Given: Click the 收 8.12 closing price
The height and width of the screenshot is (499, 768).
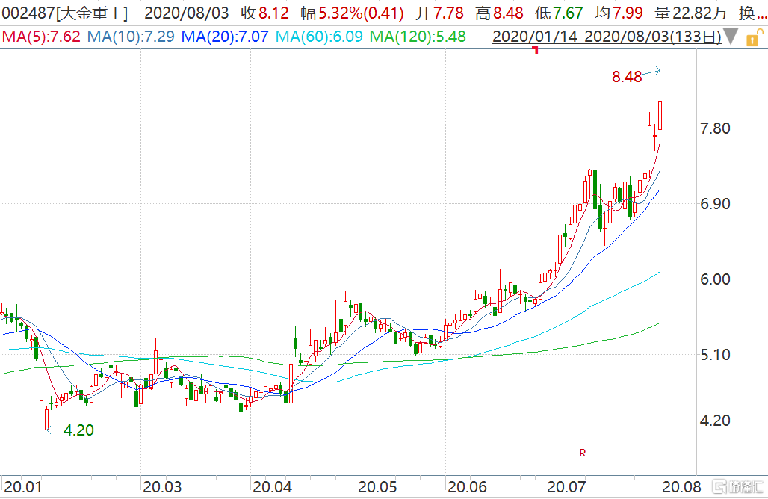Looking at the screenshot, I should coord(265,13).
